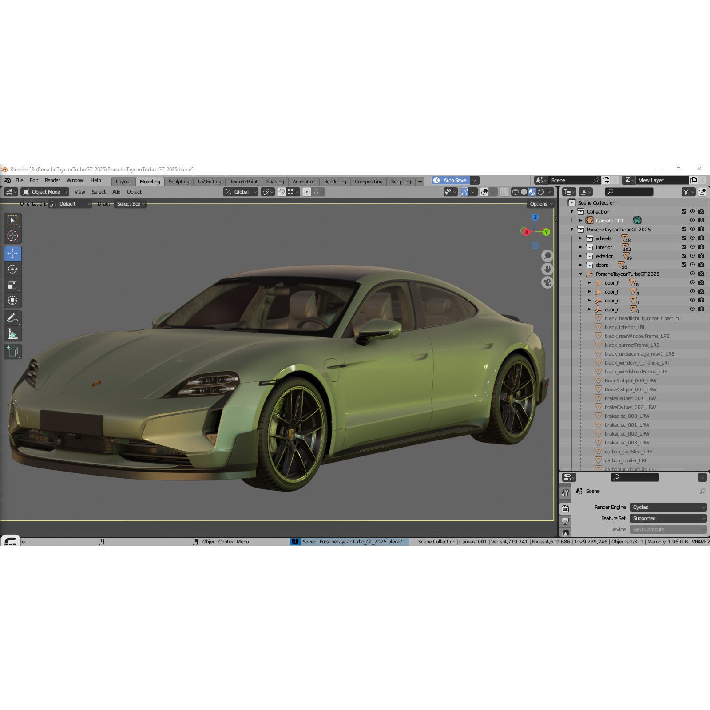Image resolution: width=710 pixels, height=710 pixels.
Task: Click the properties editor search field
Action: point(635,477)
